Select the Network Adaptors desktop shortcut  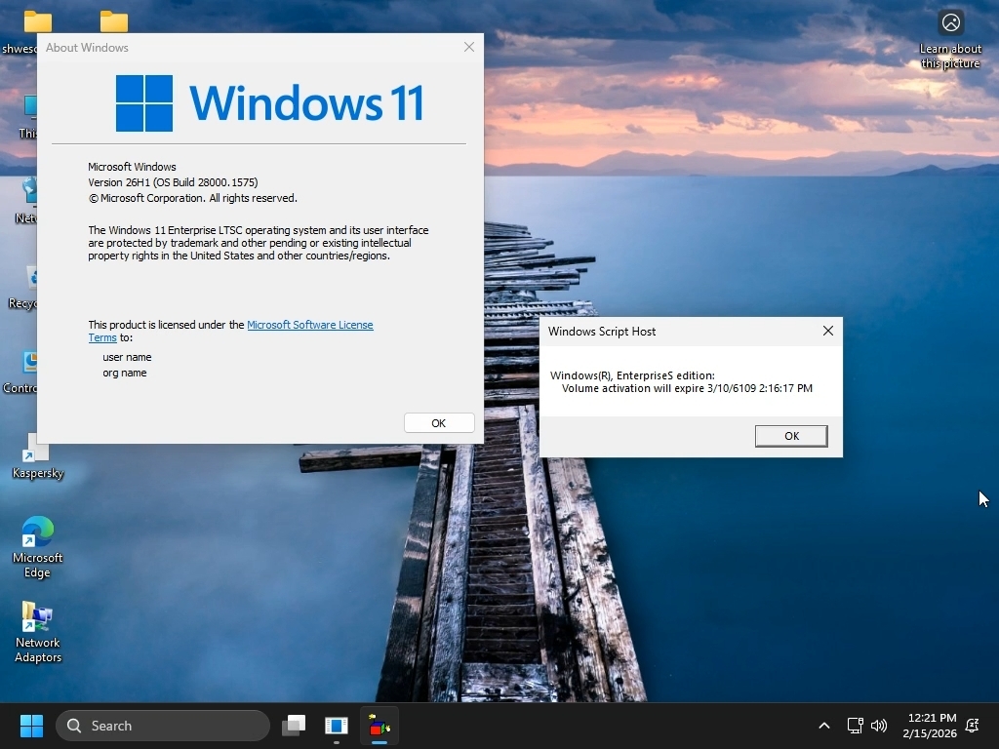click(37, 631)
